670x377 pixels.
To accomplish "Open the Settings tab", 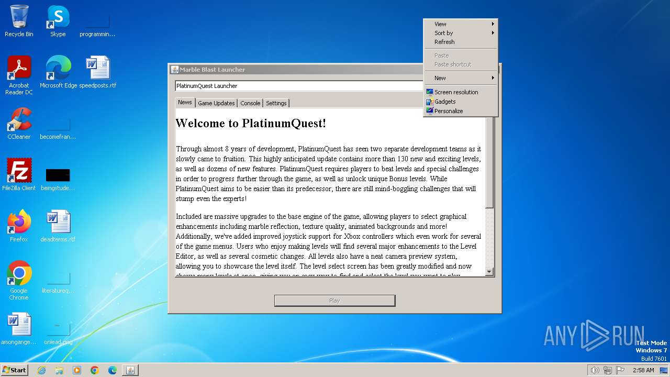I will coord(276,103).
